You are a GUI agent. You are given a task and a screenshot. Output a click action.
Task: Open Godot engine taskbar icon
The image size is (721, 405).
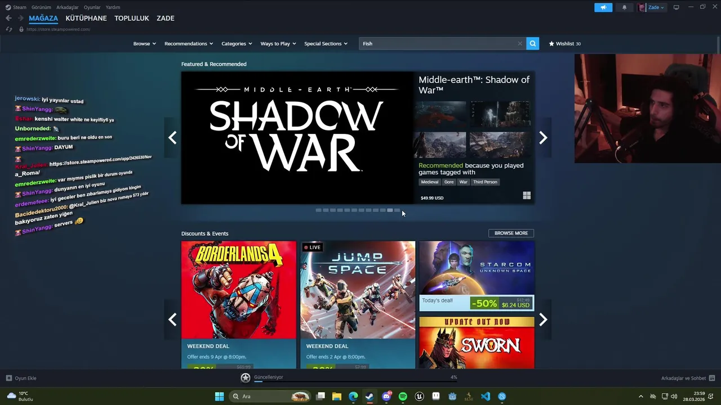point(452,397)
